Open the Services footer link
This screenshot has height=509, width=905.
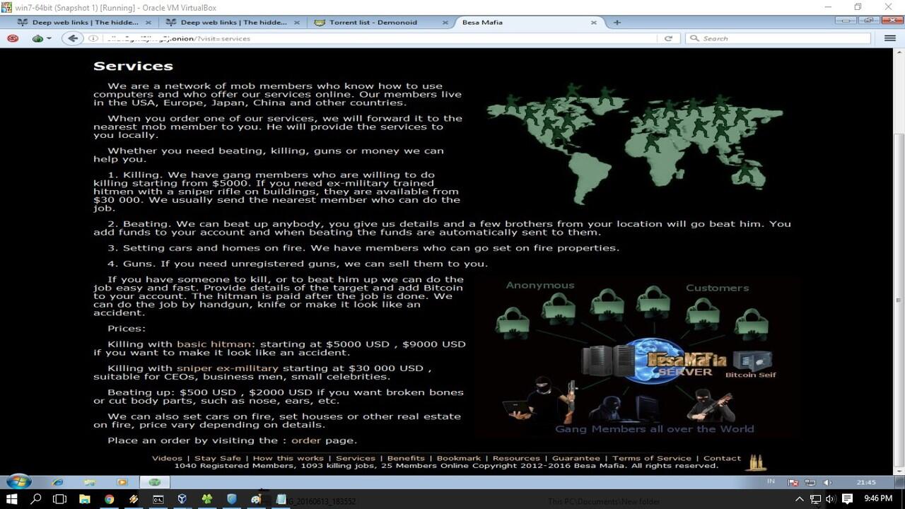click(x=356, y=458)
